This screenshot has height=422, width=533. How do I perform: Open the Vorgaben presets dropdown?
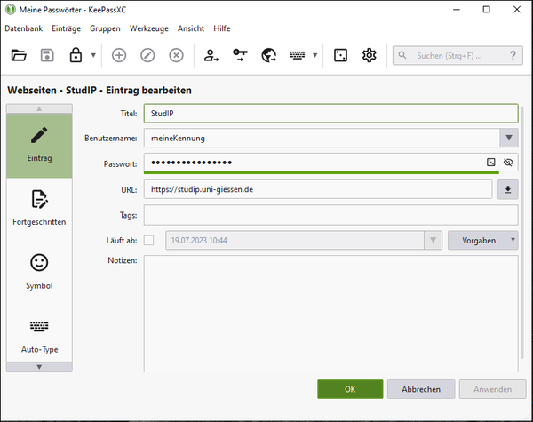click(x=482, y=241)
